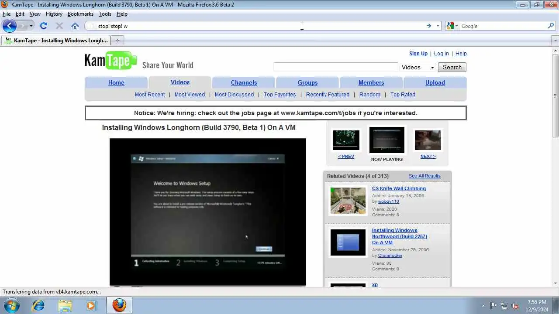The width and height of the screenshot is (559, 314).
Task: Click the KamTape search text field
Action: 335,67
